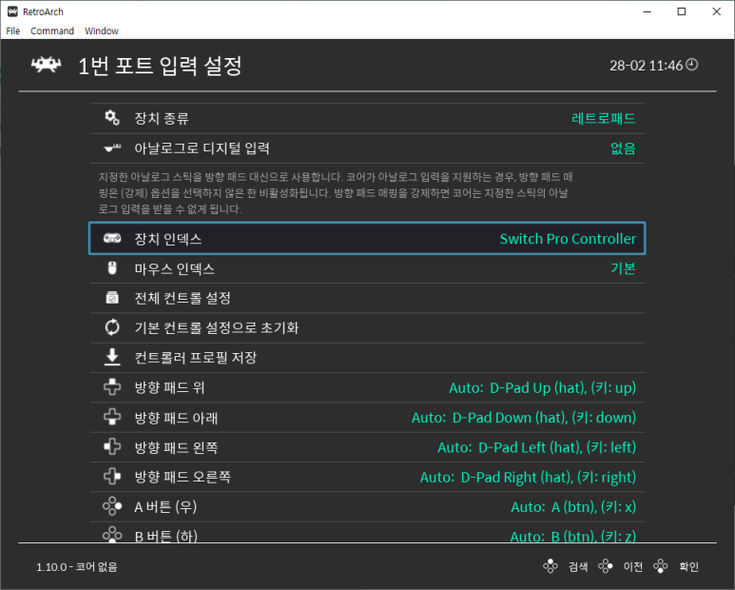
Task: Select the 방향 패드 왼쪽 binding row
Action: click(367, 447)
